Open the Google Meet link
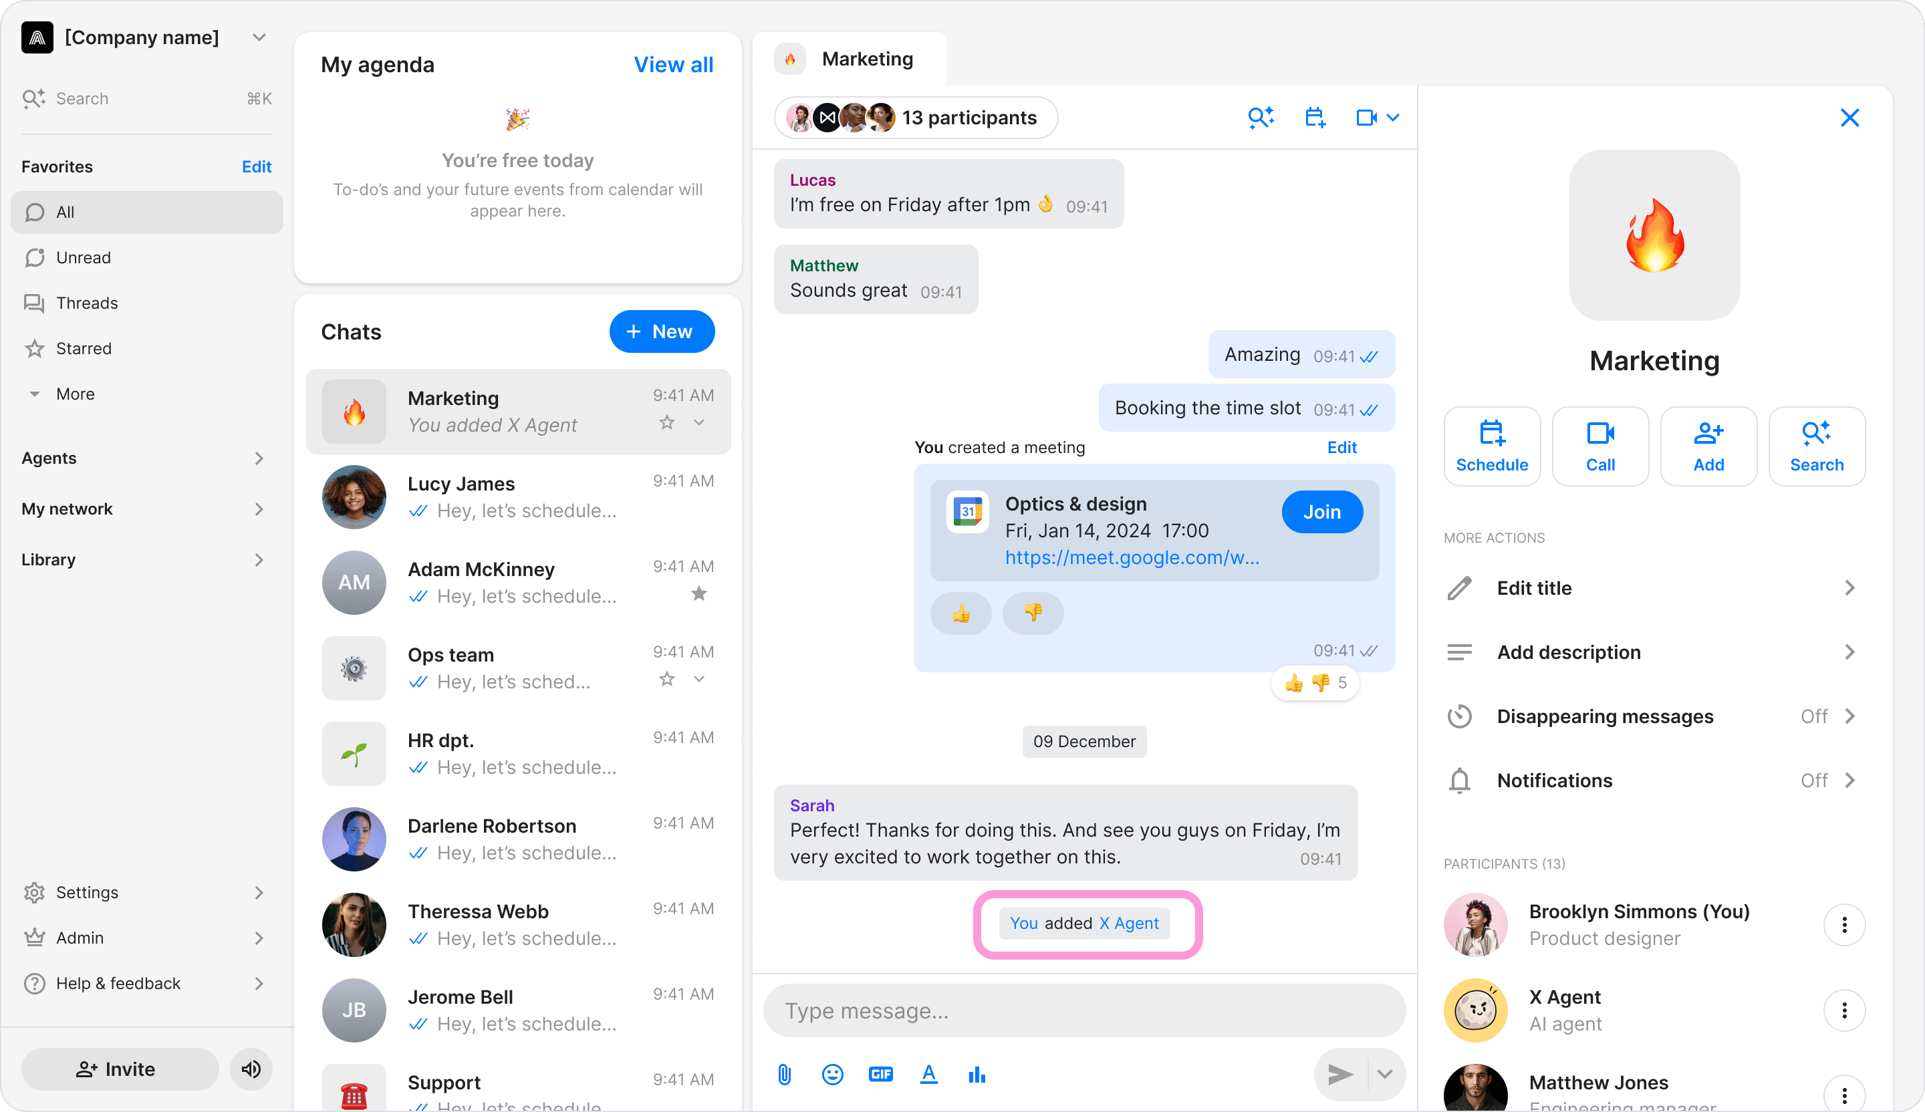 click(x=1132, y=557)
